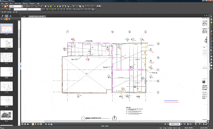Select the Pan hand tool
This screenshot has width=213, height=129.
click(x=5, y=6)
